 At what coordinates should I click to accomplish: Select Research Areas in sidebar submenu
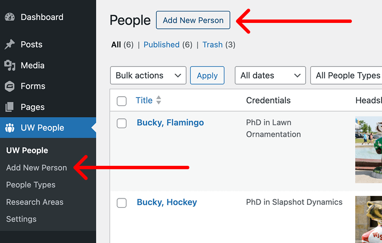coord(35,202)
